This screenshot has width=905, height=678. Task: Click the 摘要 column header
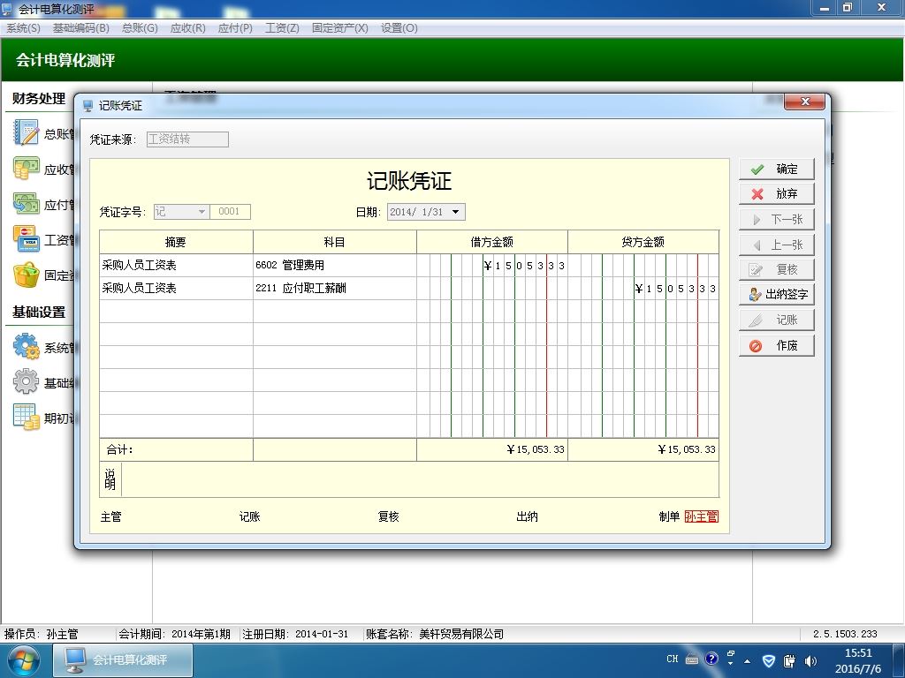coord(176,242)
